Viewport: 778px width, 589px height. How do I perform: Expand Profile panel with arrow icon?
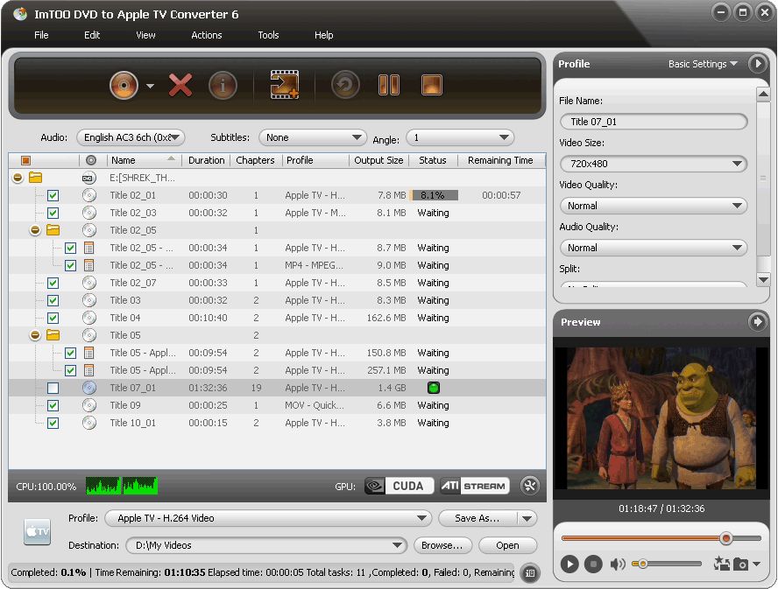[758, 64]
